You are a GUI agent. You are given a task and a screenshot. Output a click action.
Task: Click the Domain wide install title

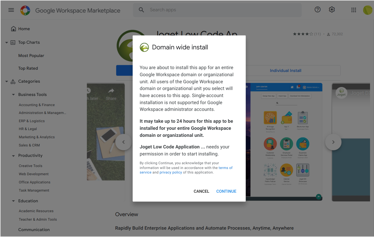click(180, 47)
